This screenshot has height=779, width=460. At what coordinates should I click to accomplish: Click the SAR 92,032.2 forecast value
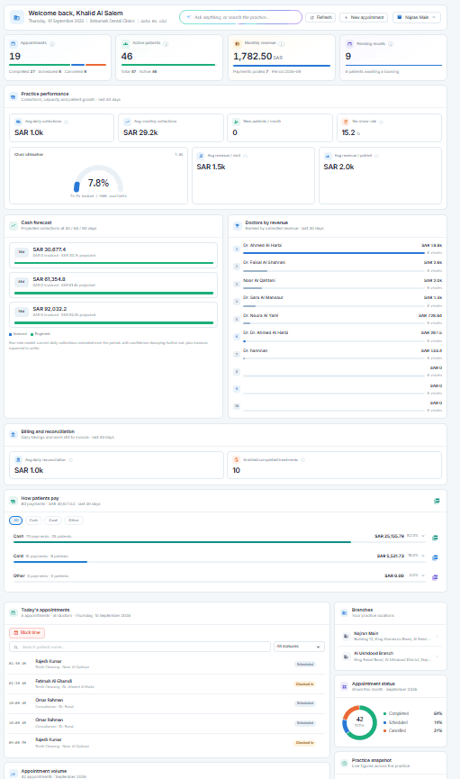49,309
